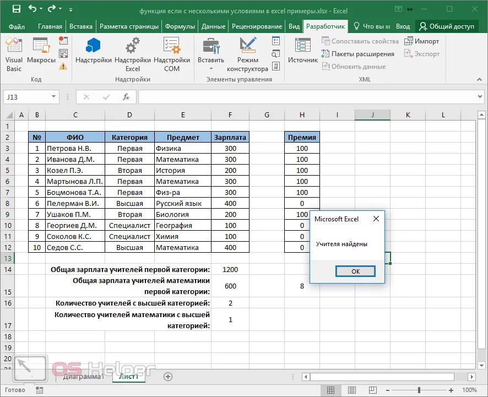Click the Macro security warning icon

(63, 66)
